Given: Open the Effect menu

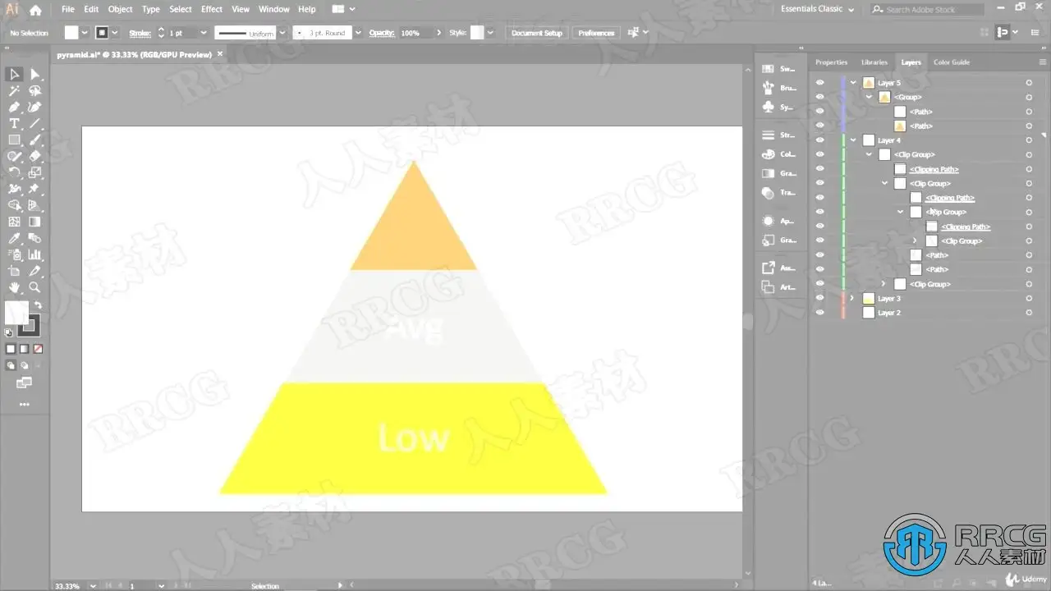Looking at the screenshot, I should click(x=212, y=9).
